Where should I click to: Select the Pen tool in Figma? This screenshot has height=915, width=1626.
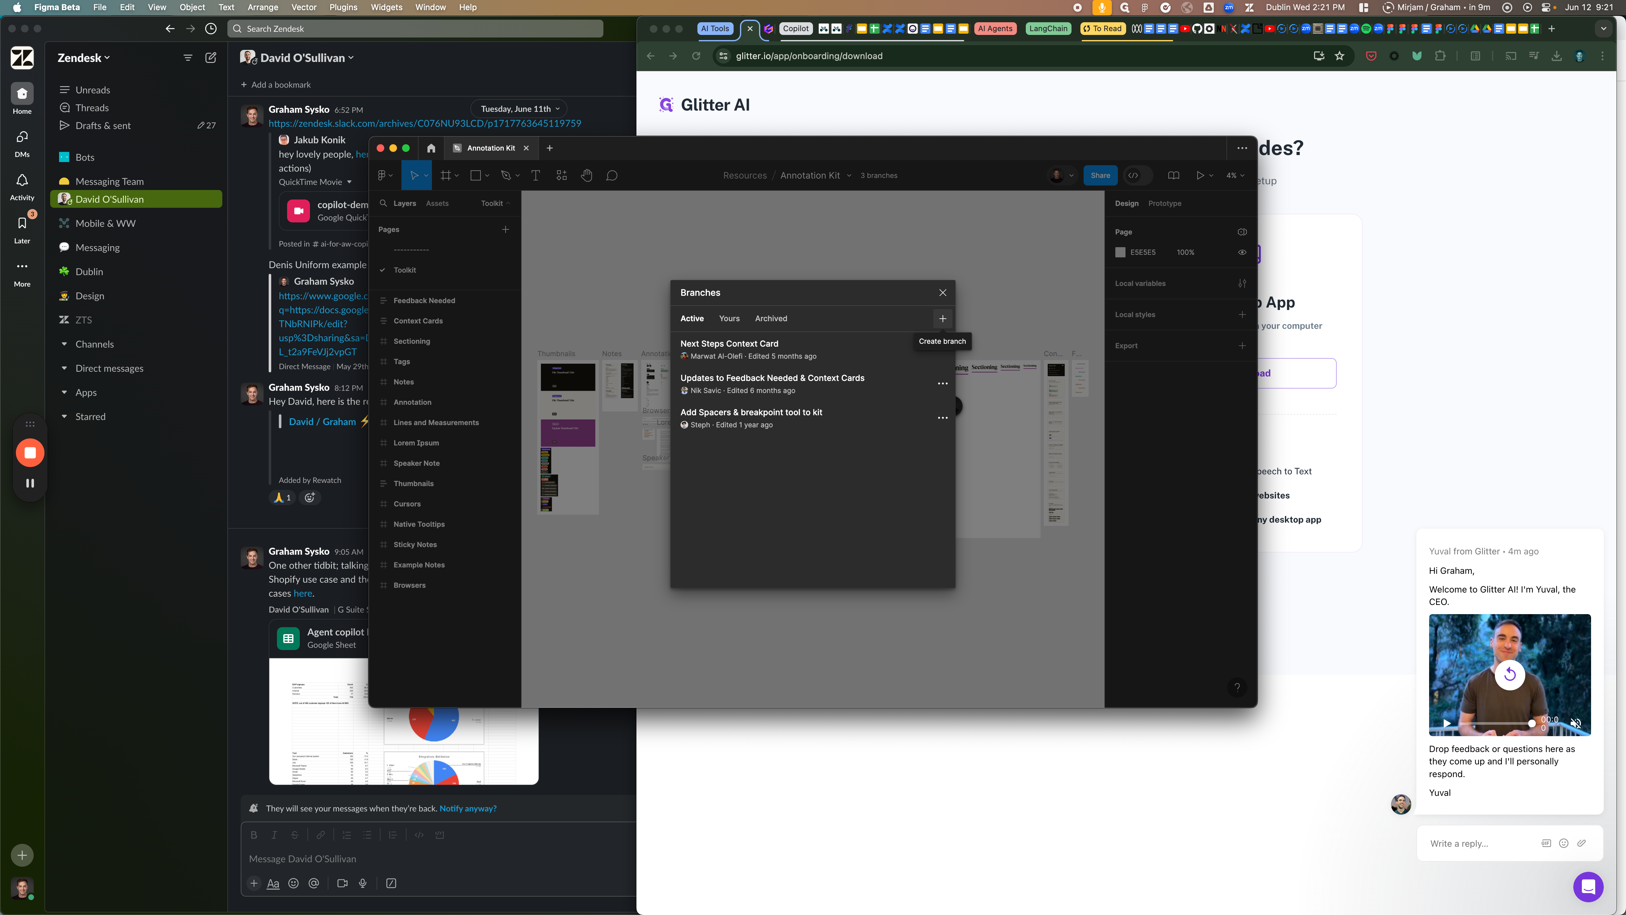point(506,176)
